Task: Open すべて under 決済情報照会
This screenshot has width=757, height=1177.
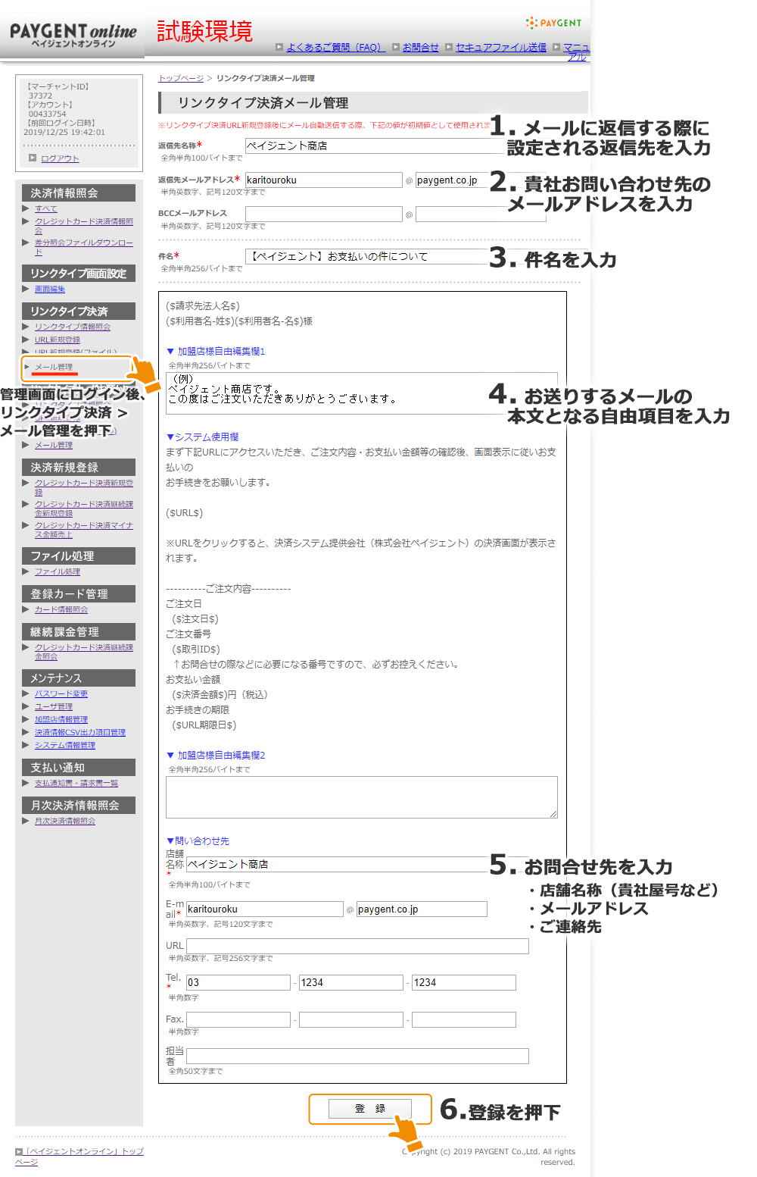Action: [46, 208]
